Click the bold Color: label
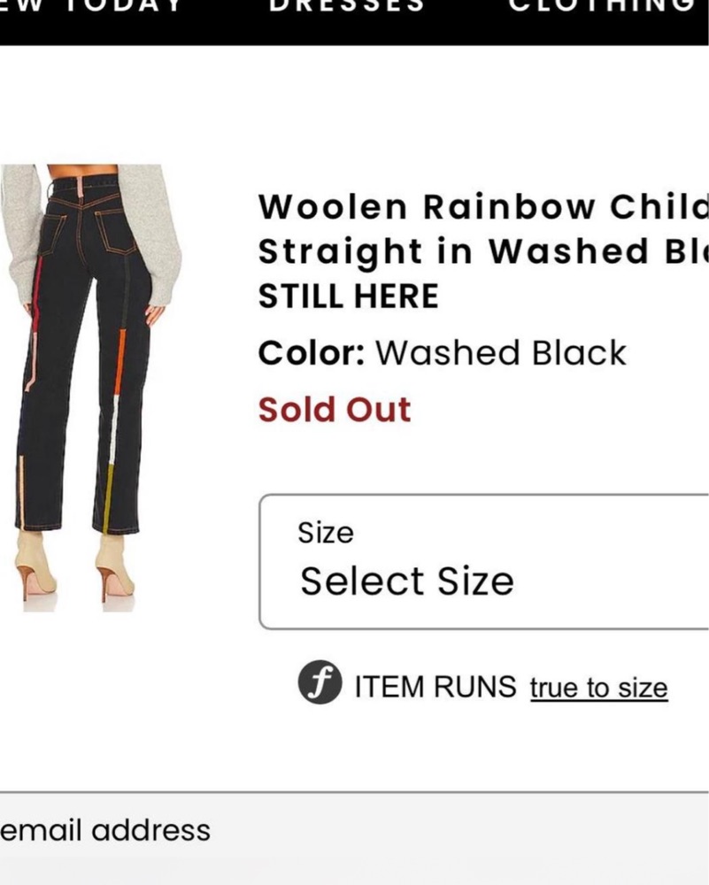Screen dimensions: 709x885 (x=311, y=353)
